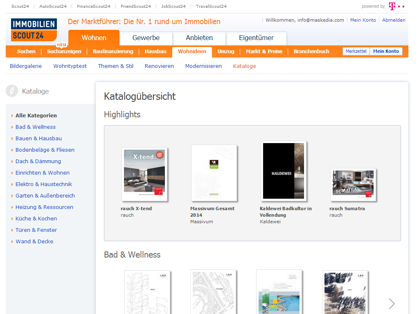419x314 pixels.
Task: Go to Bildergalerie subnavigation link
Action: [x=26, y=66]
